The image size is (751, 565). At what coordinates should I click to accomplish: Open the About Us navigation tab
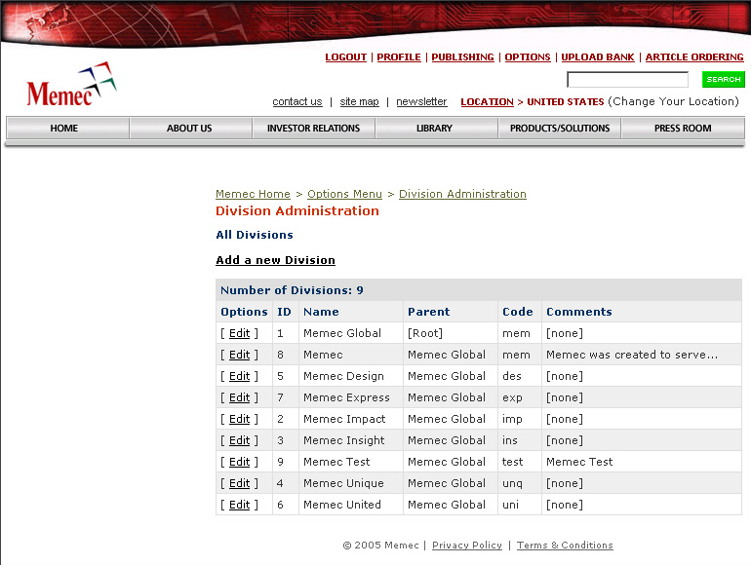(189, 129)
